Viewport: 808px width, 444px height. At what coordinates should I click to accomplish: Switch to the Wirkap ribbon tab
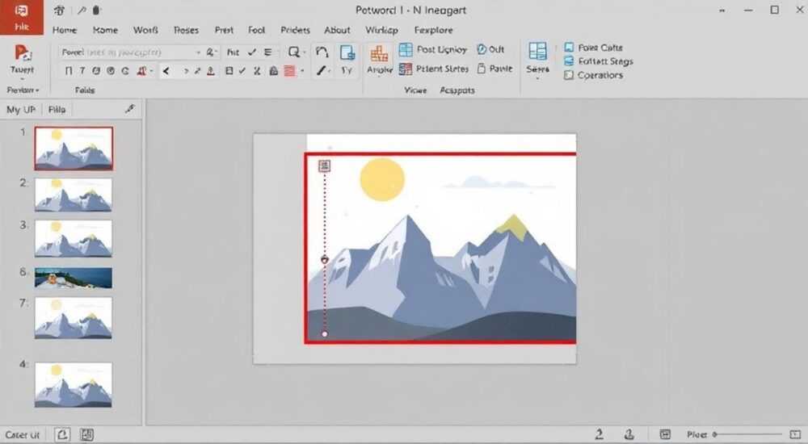click(x=382, y=31)
